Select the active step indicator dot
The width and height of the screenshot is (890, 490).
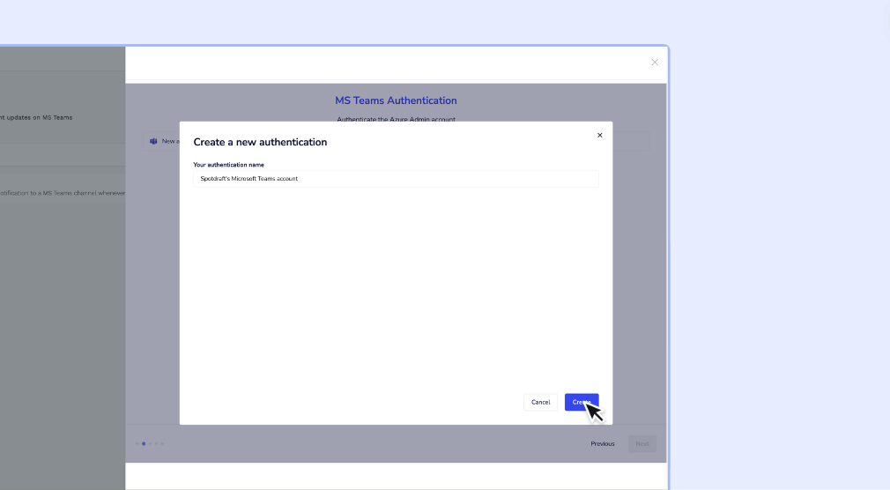pyautogui.click(x=144, y=443)
